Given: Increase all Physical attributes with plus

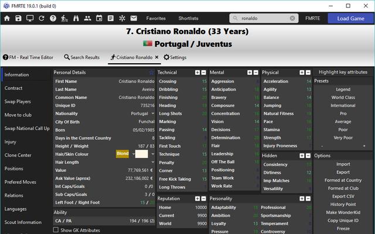Looking at the screenshot, I should coord(302,73).
